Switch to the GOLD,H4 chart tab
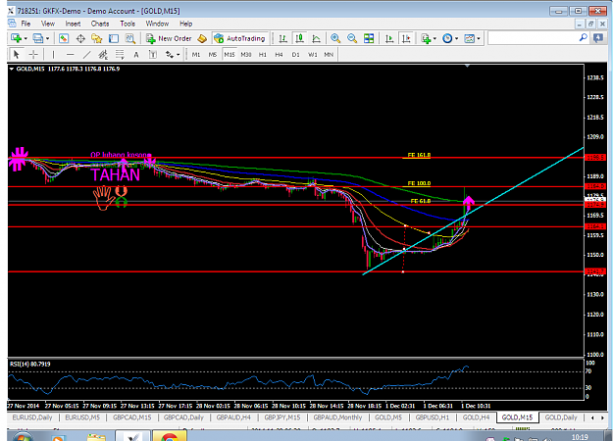Screen dimensions: 613x441 476,417
